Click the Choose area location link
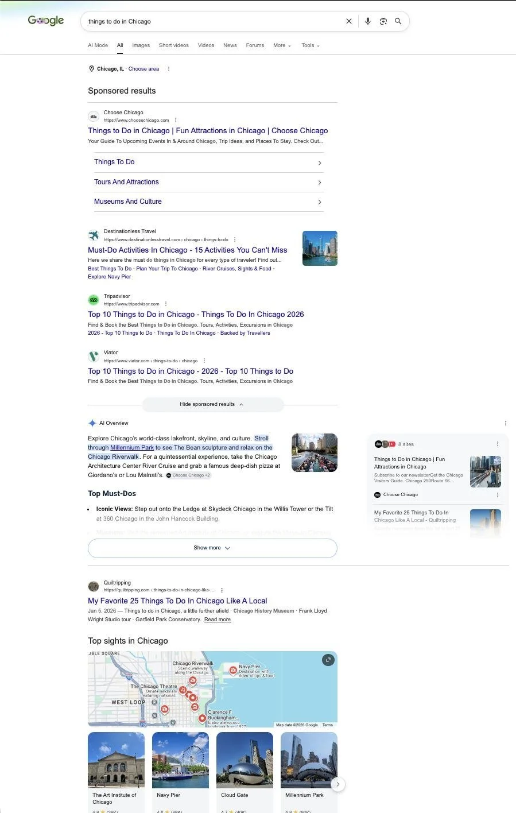Viewport: 516px width, 813px height. click(x=143, y=69)
